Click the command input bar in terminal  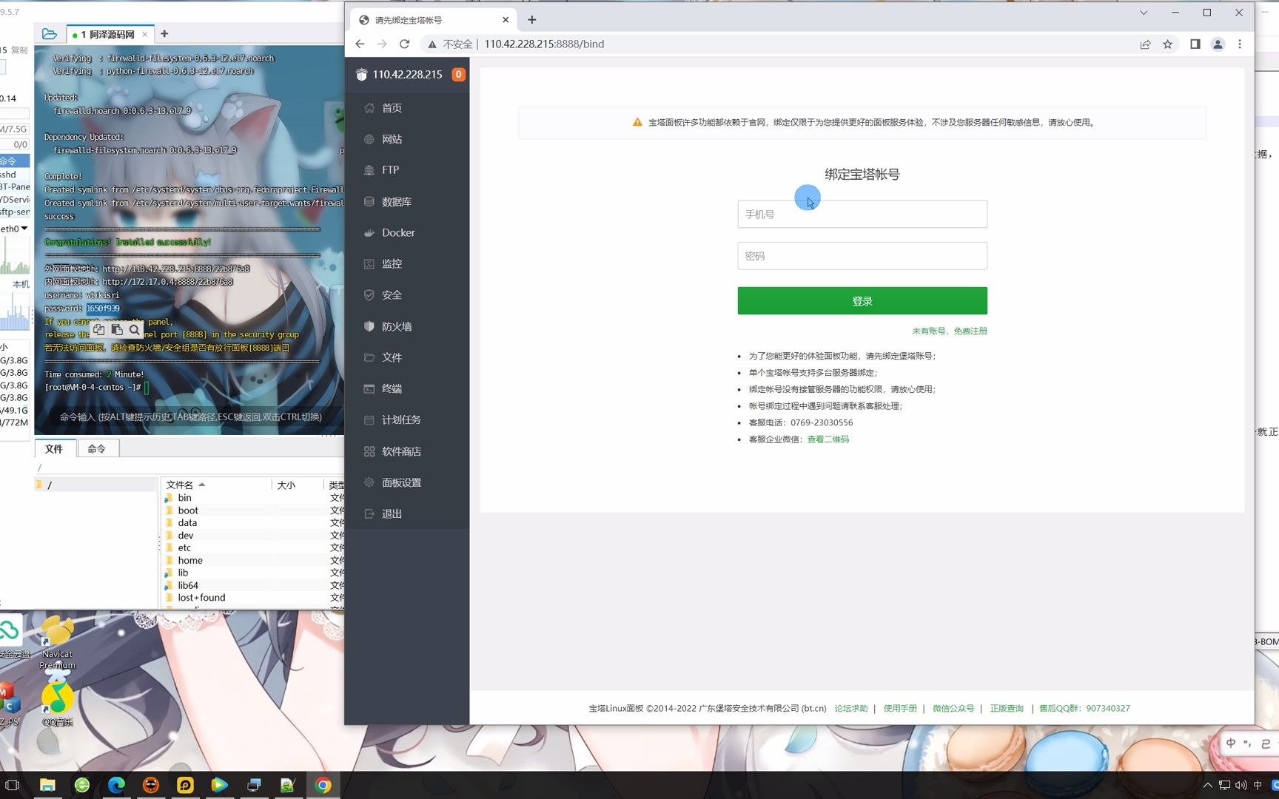click(191, 417)
